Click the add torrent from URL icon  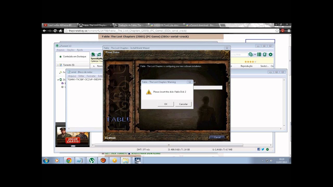[99, 55]
